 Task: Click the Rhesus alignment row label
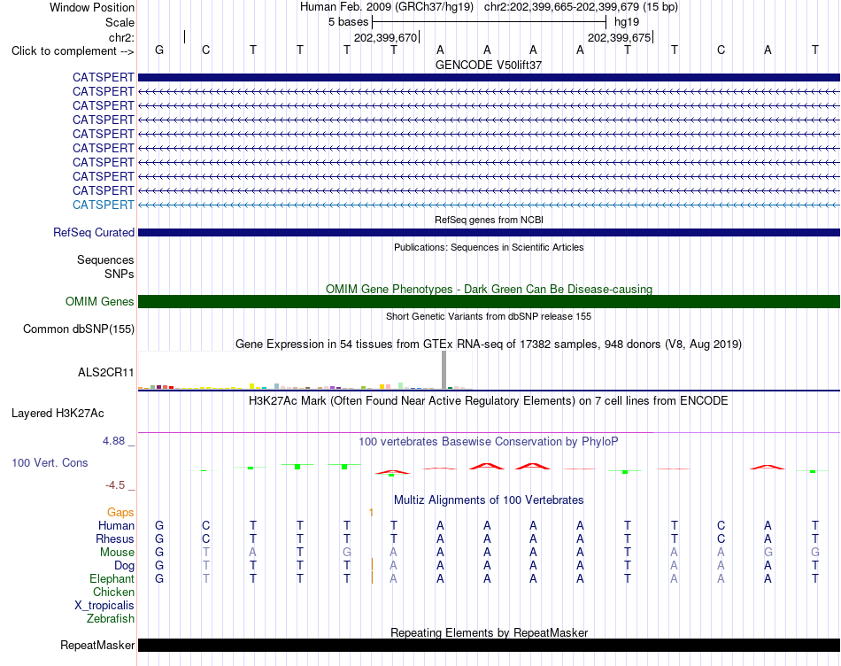point(115,538)
